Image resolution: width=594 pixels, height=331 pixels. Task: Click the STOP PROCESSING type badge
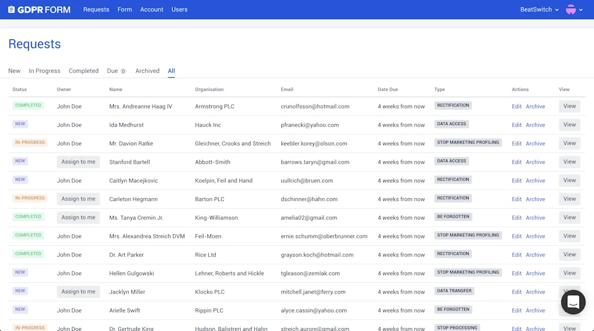pyautogui.click(x=457, y=328)
